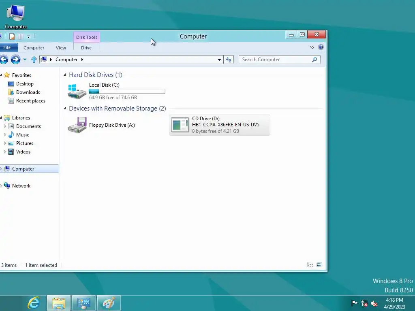Expand the Videos library node
Viewport: 415px width, 311px height.
point(5,152)
